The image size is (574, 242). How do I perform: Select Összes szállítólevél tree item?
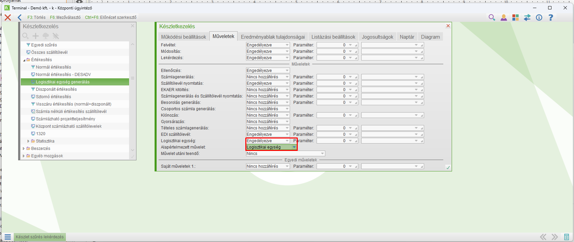coord(49,52)
